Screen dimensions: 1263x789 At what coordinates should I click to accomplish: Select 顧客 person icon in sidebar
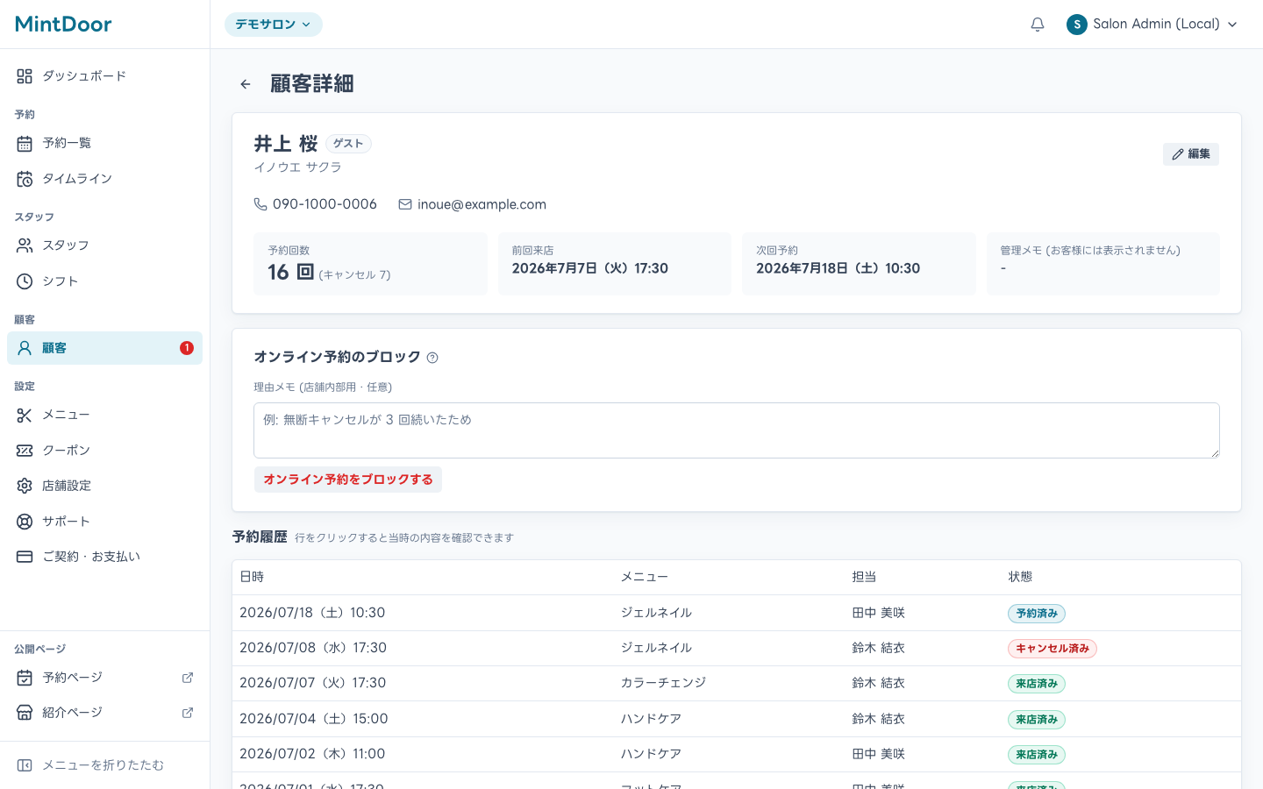click(25, 348)
